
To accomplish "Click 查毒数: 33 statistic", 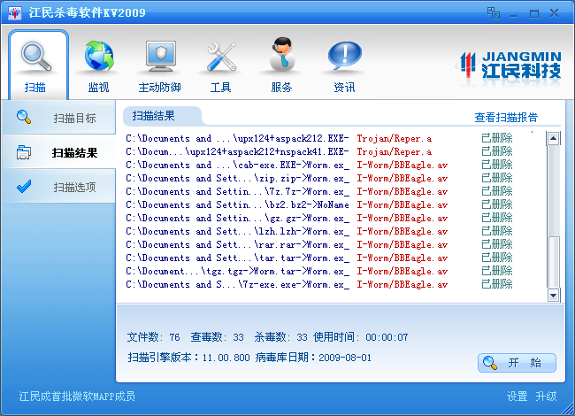I will pos(217,336).
